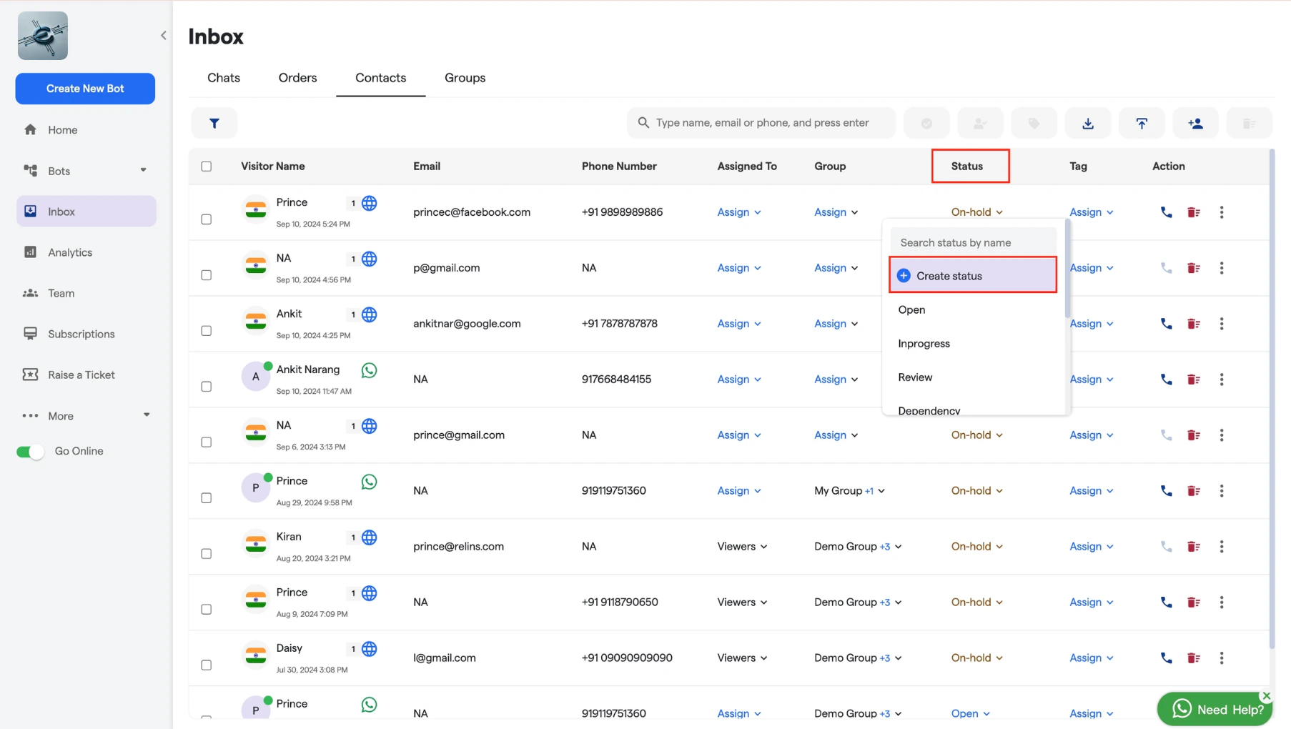Open Analytics in the sidebar

click(86, 252)
